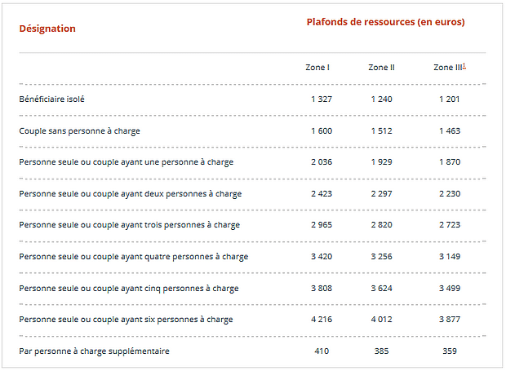Click the Zone III footnote link
Image resolution: width=506 pixels, height=371 pixels.
[x=464, y=66]
